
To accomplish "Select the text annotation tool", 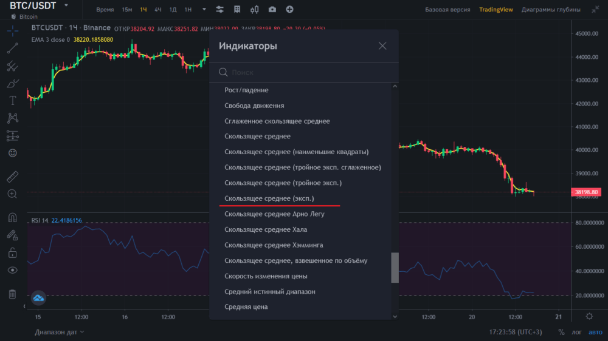I will click(12, 101).
